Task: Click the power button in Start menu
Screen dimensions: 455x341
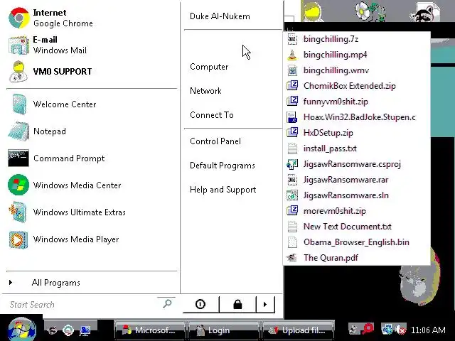Action: 200,304
